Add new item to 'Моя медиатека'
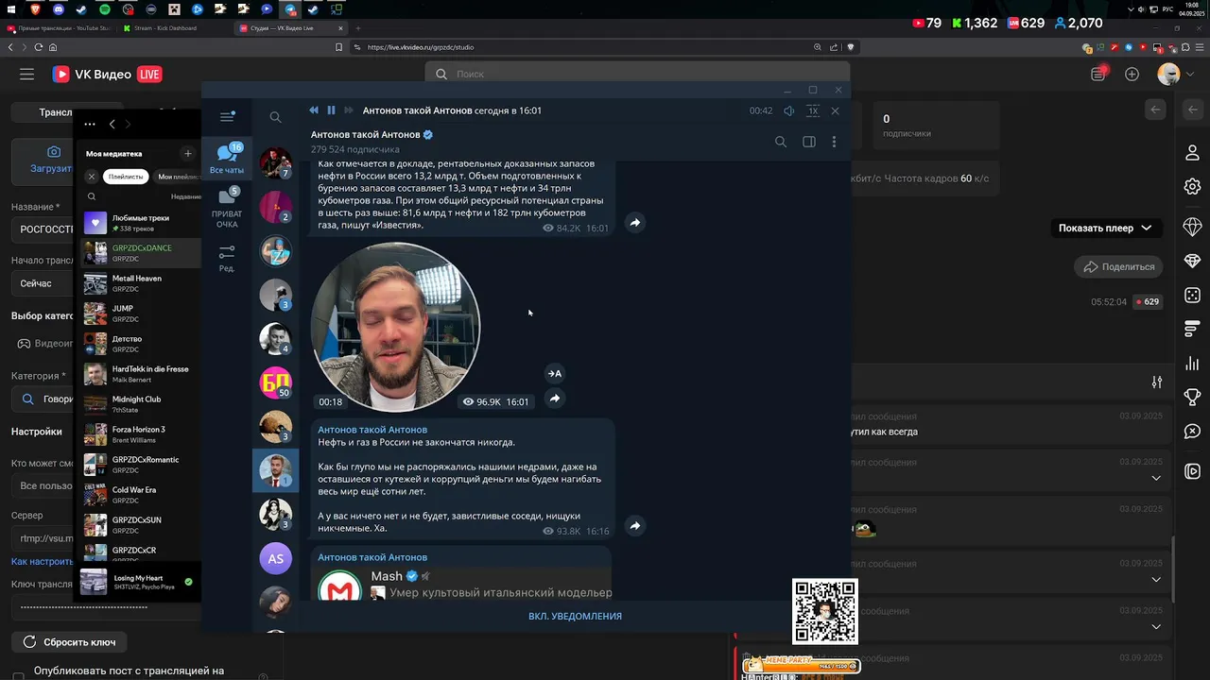This screenshot has height=680, width=1210. click(x=187, y=153)
